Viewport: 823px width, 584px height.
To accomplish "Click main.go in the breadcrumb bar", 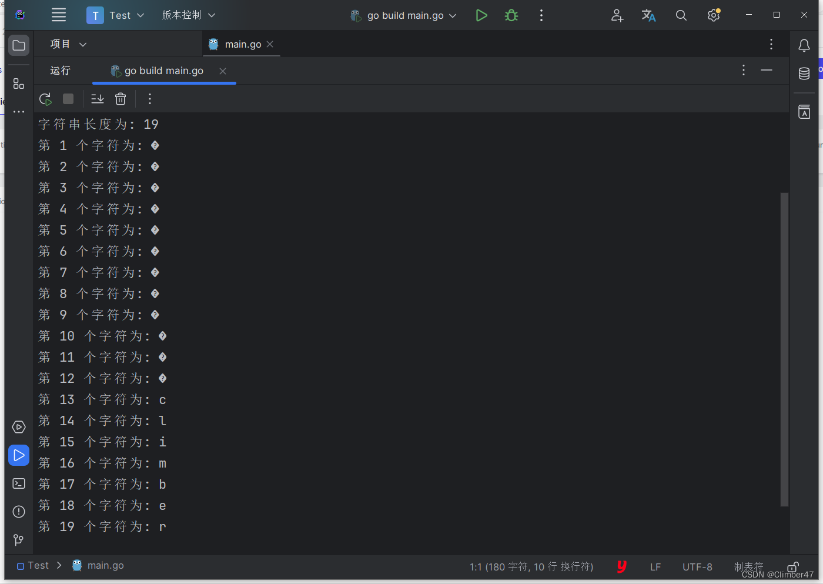I will (98, 566).
